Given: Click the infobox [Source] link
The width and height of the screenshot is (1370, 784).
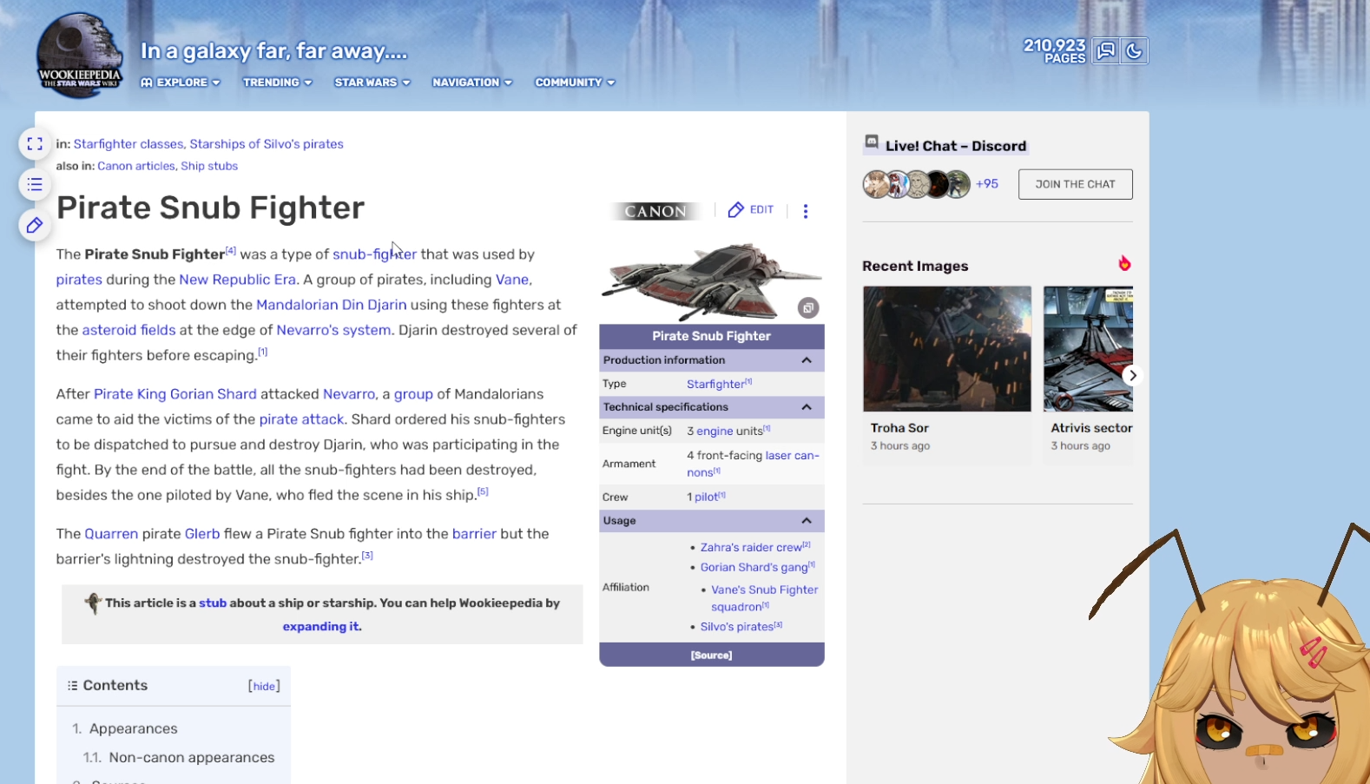Looking at the screenshot, I should coord(712,656).
